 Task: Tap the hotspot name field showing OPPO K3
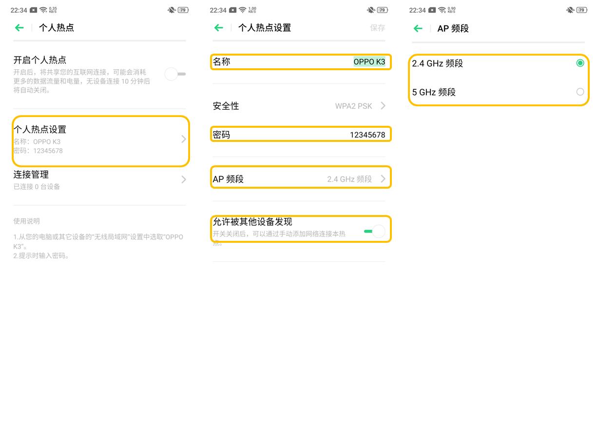click(x=301, y=61)
